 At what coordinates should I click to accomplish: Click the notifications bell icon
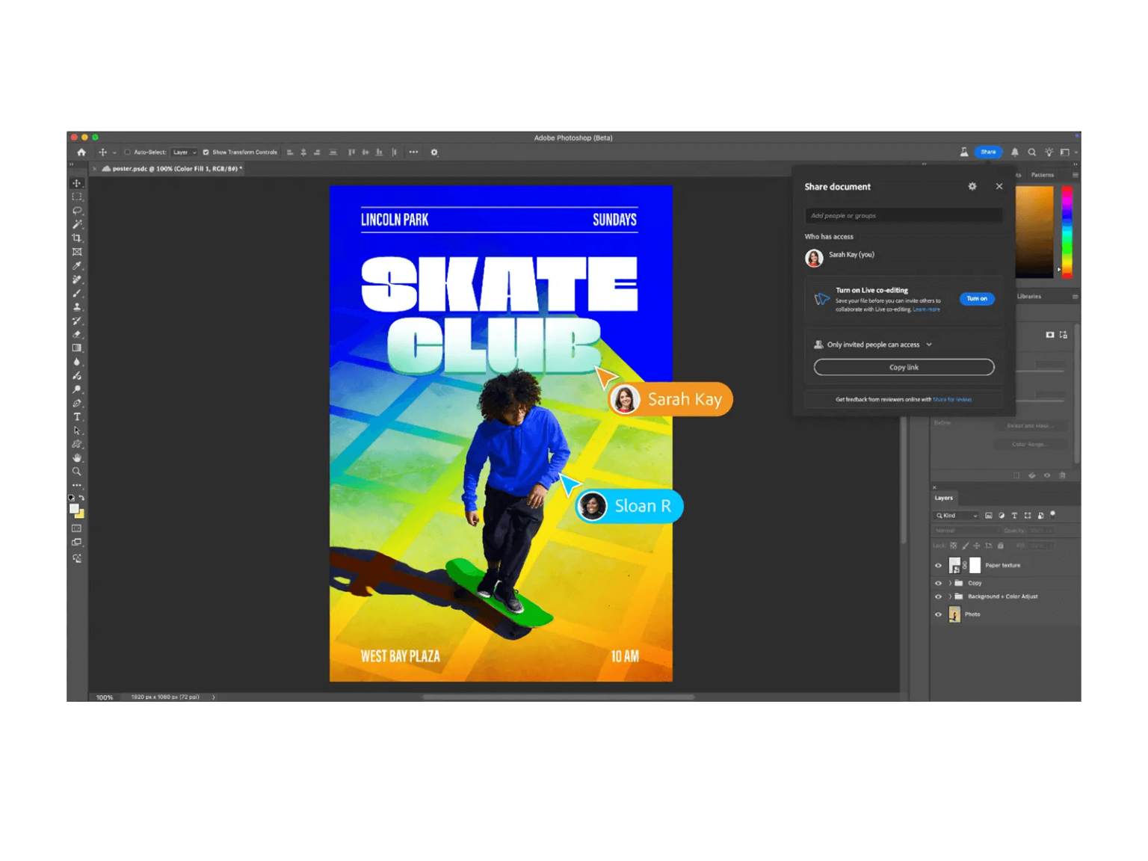click(1014, 152)
